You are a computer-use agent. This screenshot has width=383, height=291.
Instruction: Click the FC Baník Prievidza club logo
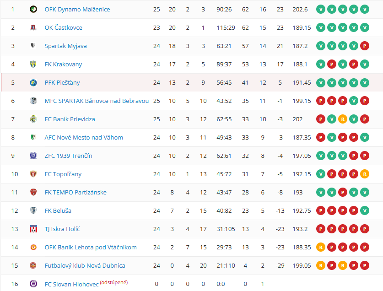(x=33, y=119)
